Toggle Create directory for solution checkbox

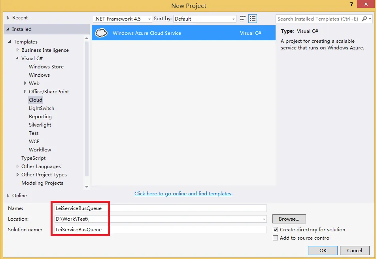(x=275, y=229)
